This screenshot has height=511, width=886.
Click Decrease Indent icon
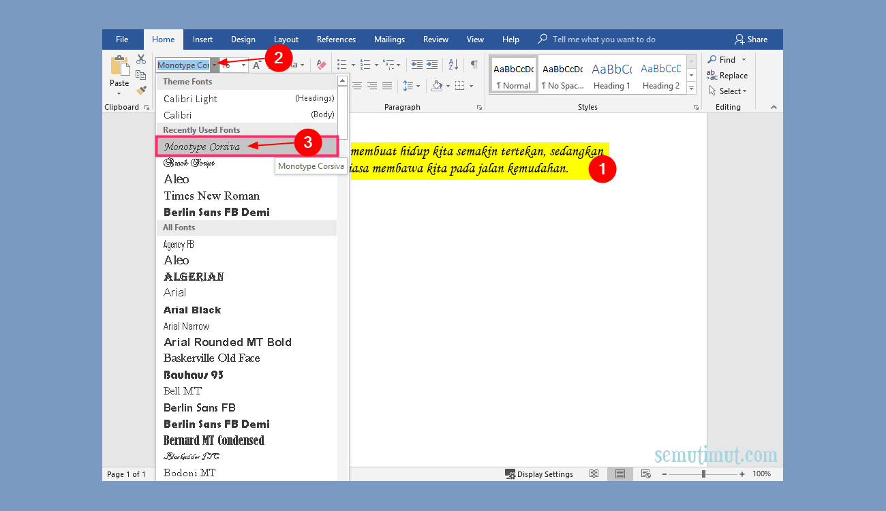pyautogui.click(x=416, y=65)
